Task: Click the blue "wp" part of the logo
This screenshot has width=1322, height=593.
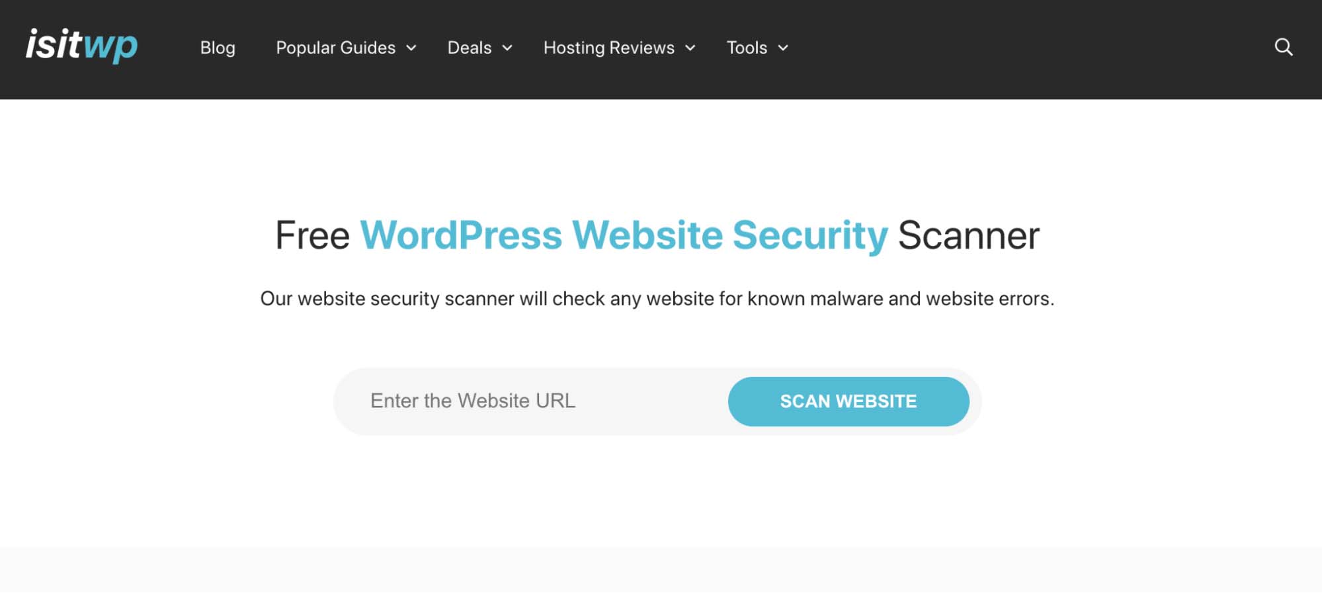Action: tap(110, 48)
